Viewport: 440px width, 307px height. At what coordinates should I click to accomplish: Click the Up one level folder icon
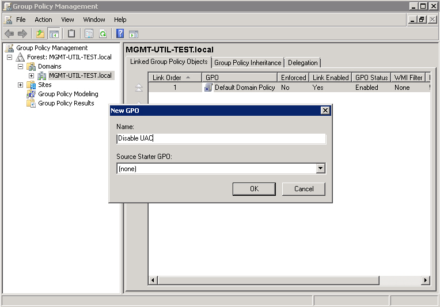pos(40,34)
